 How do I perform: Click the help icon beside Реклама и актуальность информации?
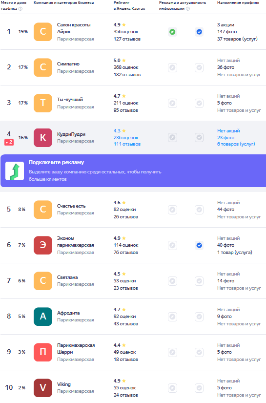tap(188, 8)
